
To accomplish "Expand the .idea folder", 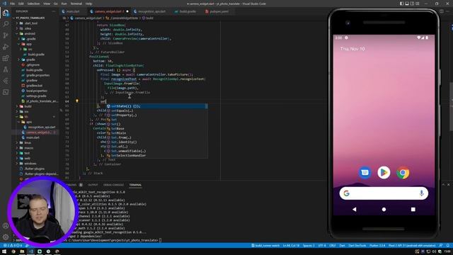I will [28, 28].
